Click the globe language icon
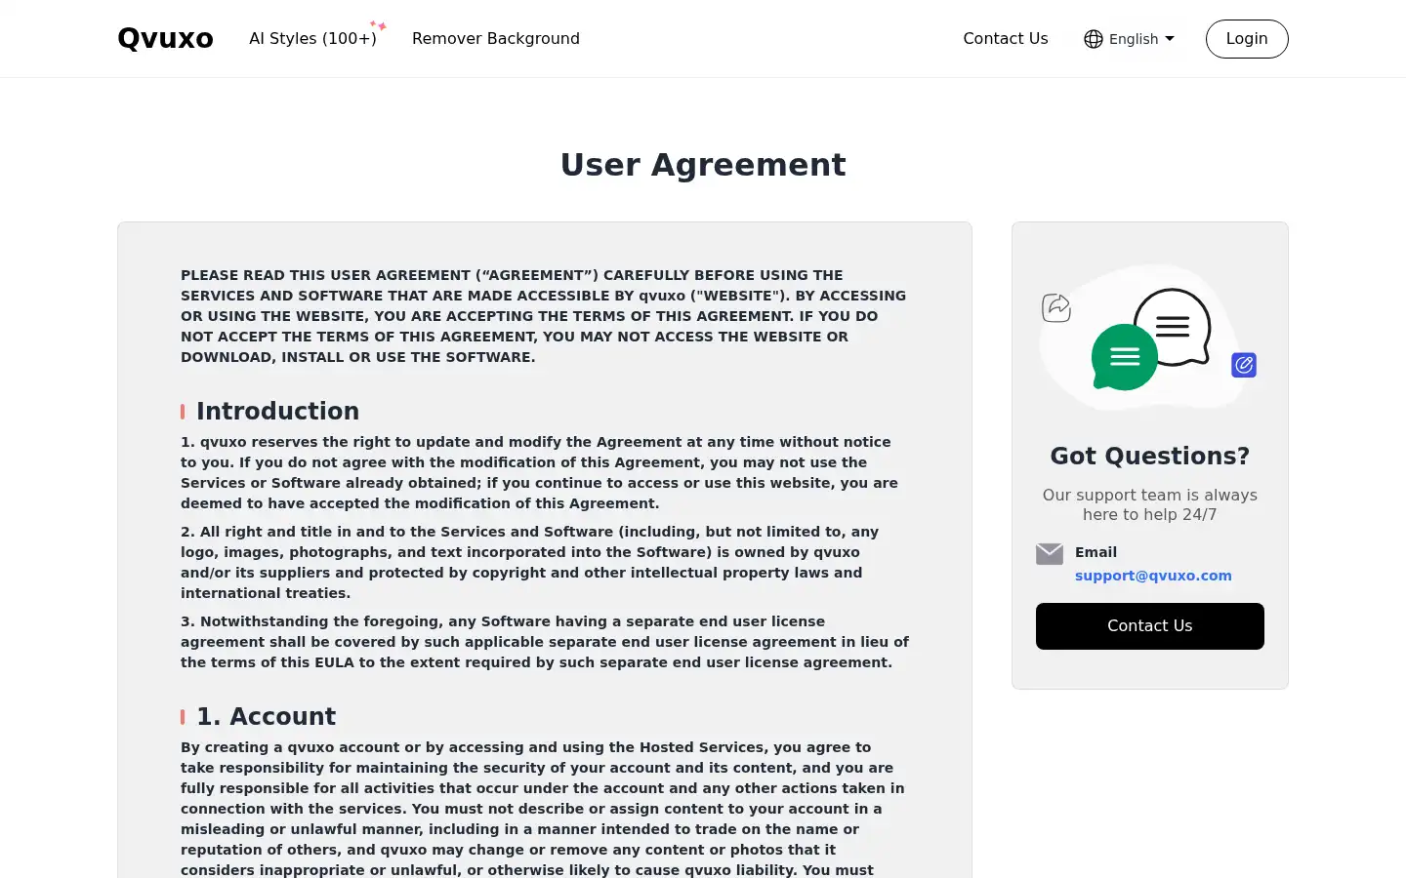Screen dimensions: 1406x878 1094,39
